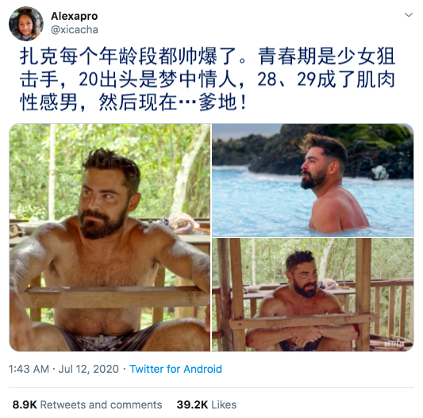
Task: Click the Jul 12, 2020 date
Action: click(88, 369)
